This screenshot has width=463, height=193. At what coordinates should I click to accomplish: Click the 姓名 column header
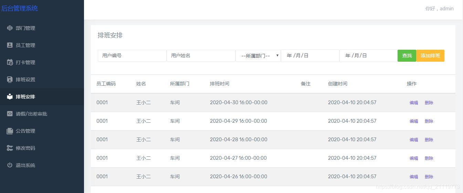point(141,84)
